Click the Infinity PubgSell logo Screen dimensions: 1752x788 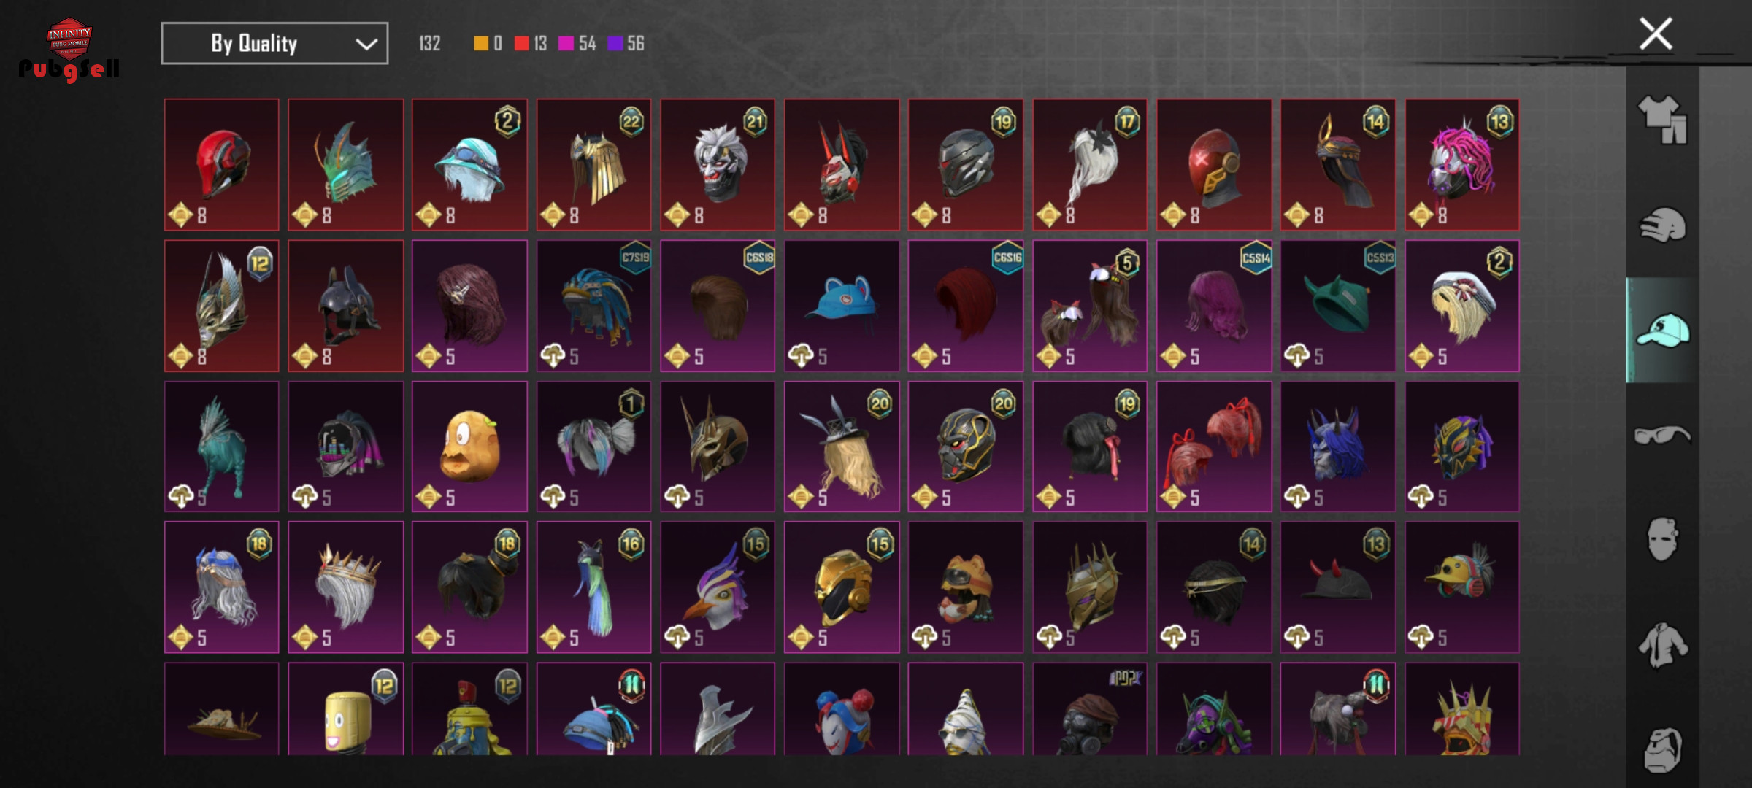(69, 50)
